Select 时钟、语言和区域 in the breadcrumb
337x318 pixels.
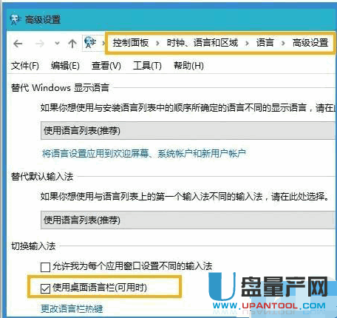pyautogui.click(x=202, y=43)
